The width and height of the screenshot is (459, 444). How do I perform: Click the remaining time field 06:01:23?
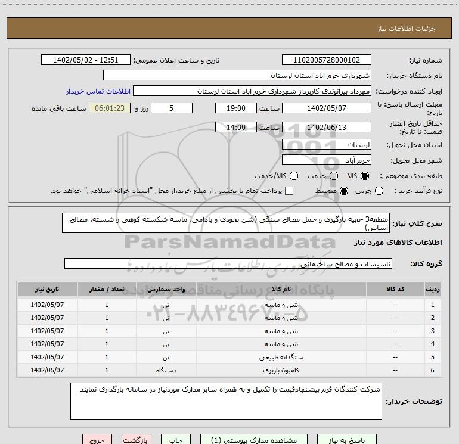pyautogui.click(x=110, y=108)
